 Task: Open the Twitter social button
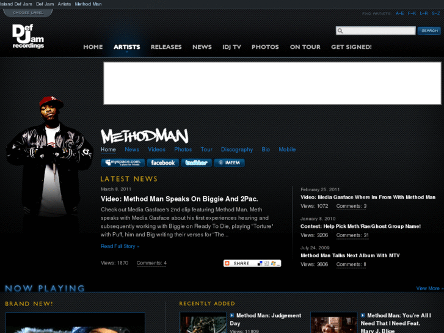(x=197, y=163)
